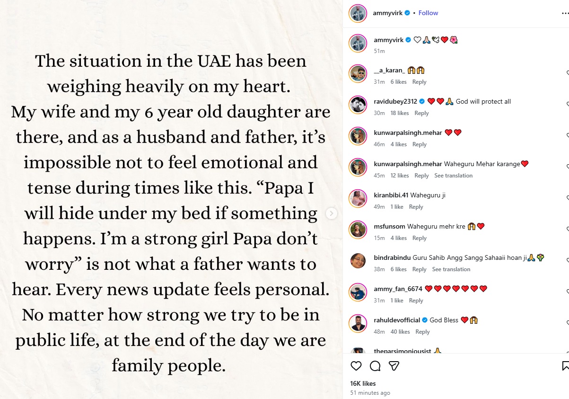Open the three-dot more options menu
Image resolution: width=569 pixels, height=399 pixels.
coord(565,13)
